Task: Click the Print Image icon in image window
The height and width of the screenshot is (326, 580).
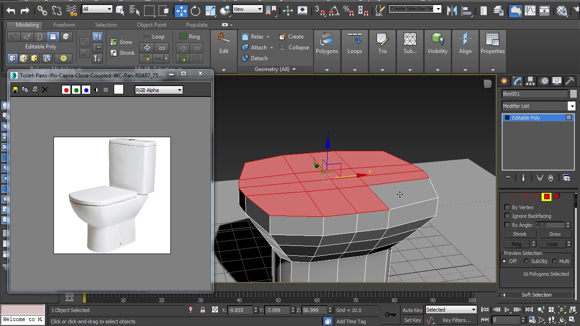Action: (35, 90)
